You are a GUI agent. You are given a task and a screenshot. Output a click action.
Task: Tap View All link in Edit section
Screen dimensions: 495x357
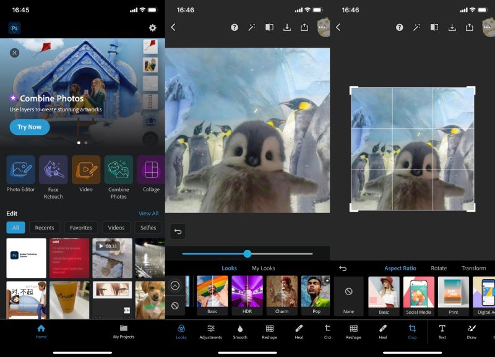[148, 213]
